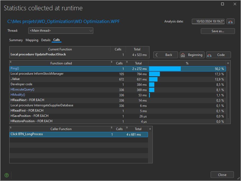The image size is (241, 181).
Task: Click the Current Function UpdateProductStock entry
Action: click(38, 54)
